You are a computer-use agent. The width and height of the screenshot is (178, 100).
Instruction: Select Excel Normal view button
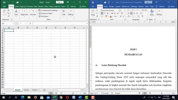51,93
